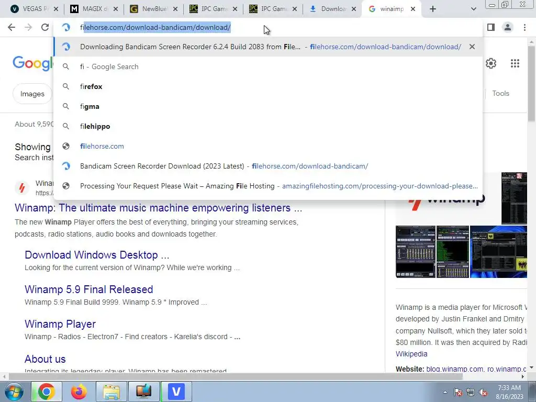Screen dimensions: 536x402
Task: Close the winamp tab
Action: tap(413, 9)
